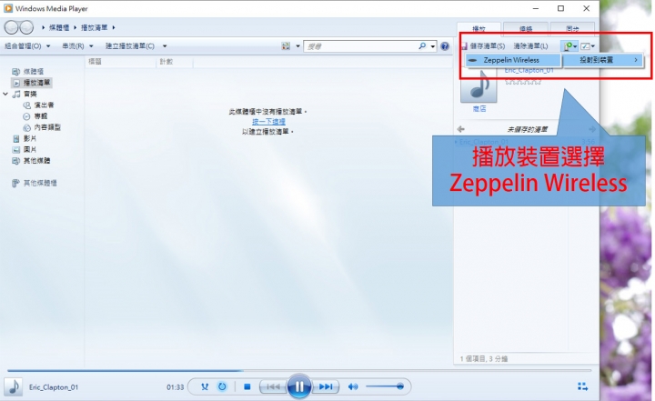
Task: Click the magnifying glass search icon
Action: pyautogui.click(x=422, y=46)
